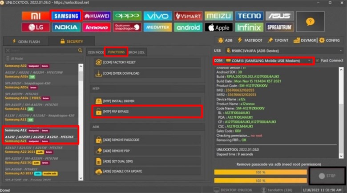Select the Mi brand icon
Image resolution: width=347 pixels, height=193 pixels.
(x=36, y=16)
